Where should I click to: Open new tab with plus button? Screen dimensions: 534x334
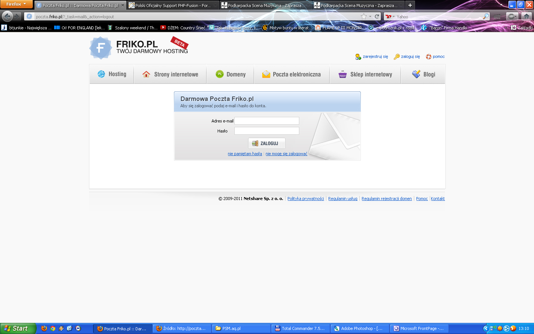point(410,5)
